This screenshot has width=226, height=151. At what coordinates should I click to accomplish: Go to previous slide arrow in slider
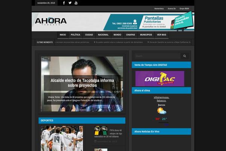pyautogui.click(x=44, y=59)
